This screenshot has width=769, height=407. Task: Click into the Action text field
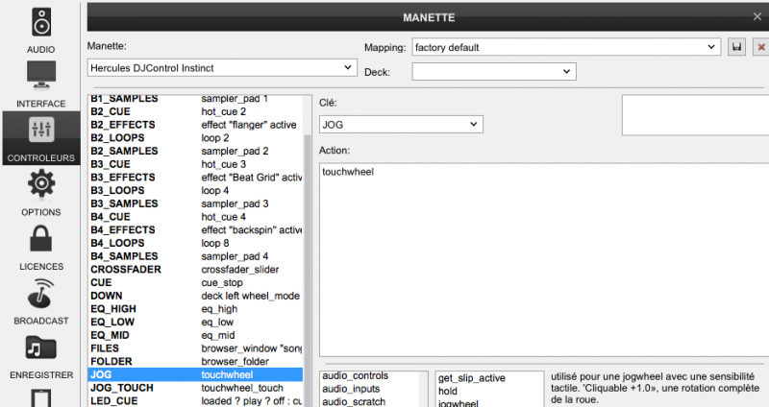(543, 259)
